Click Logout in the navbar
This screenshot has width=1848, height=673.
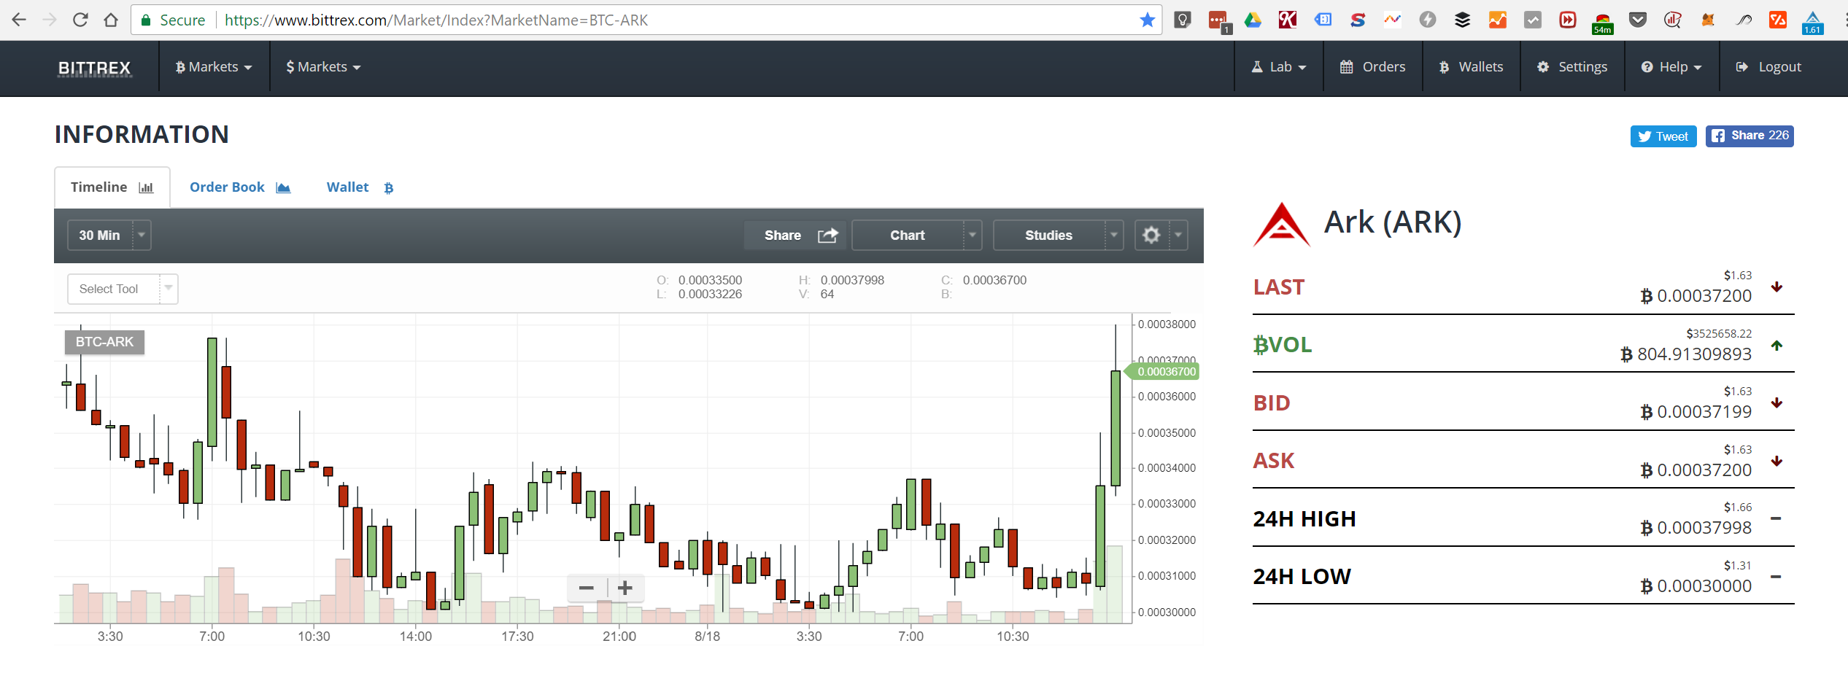pos(1768,67)
